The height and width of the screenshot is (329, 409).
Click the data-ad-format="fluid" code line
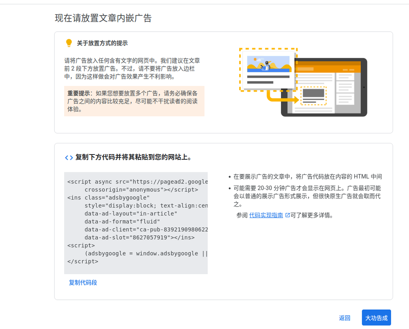click(122, 222)
